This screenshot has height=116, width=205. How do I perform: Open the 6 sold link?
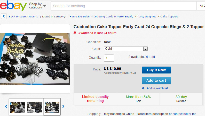[x=151, y=57]
